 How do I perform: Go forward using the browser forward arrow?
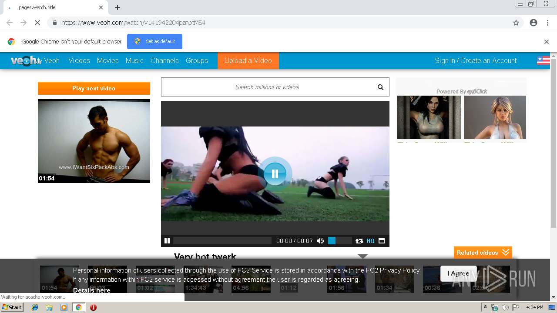click(x=23, y=23)
